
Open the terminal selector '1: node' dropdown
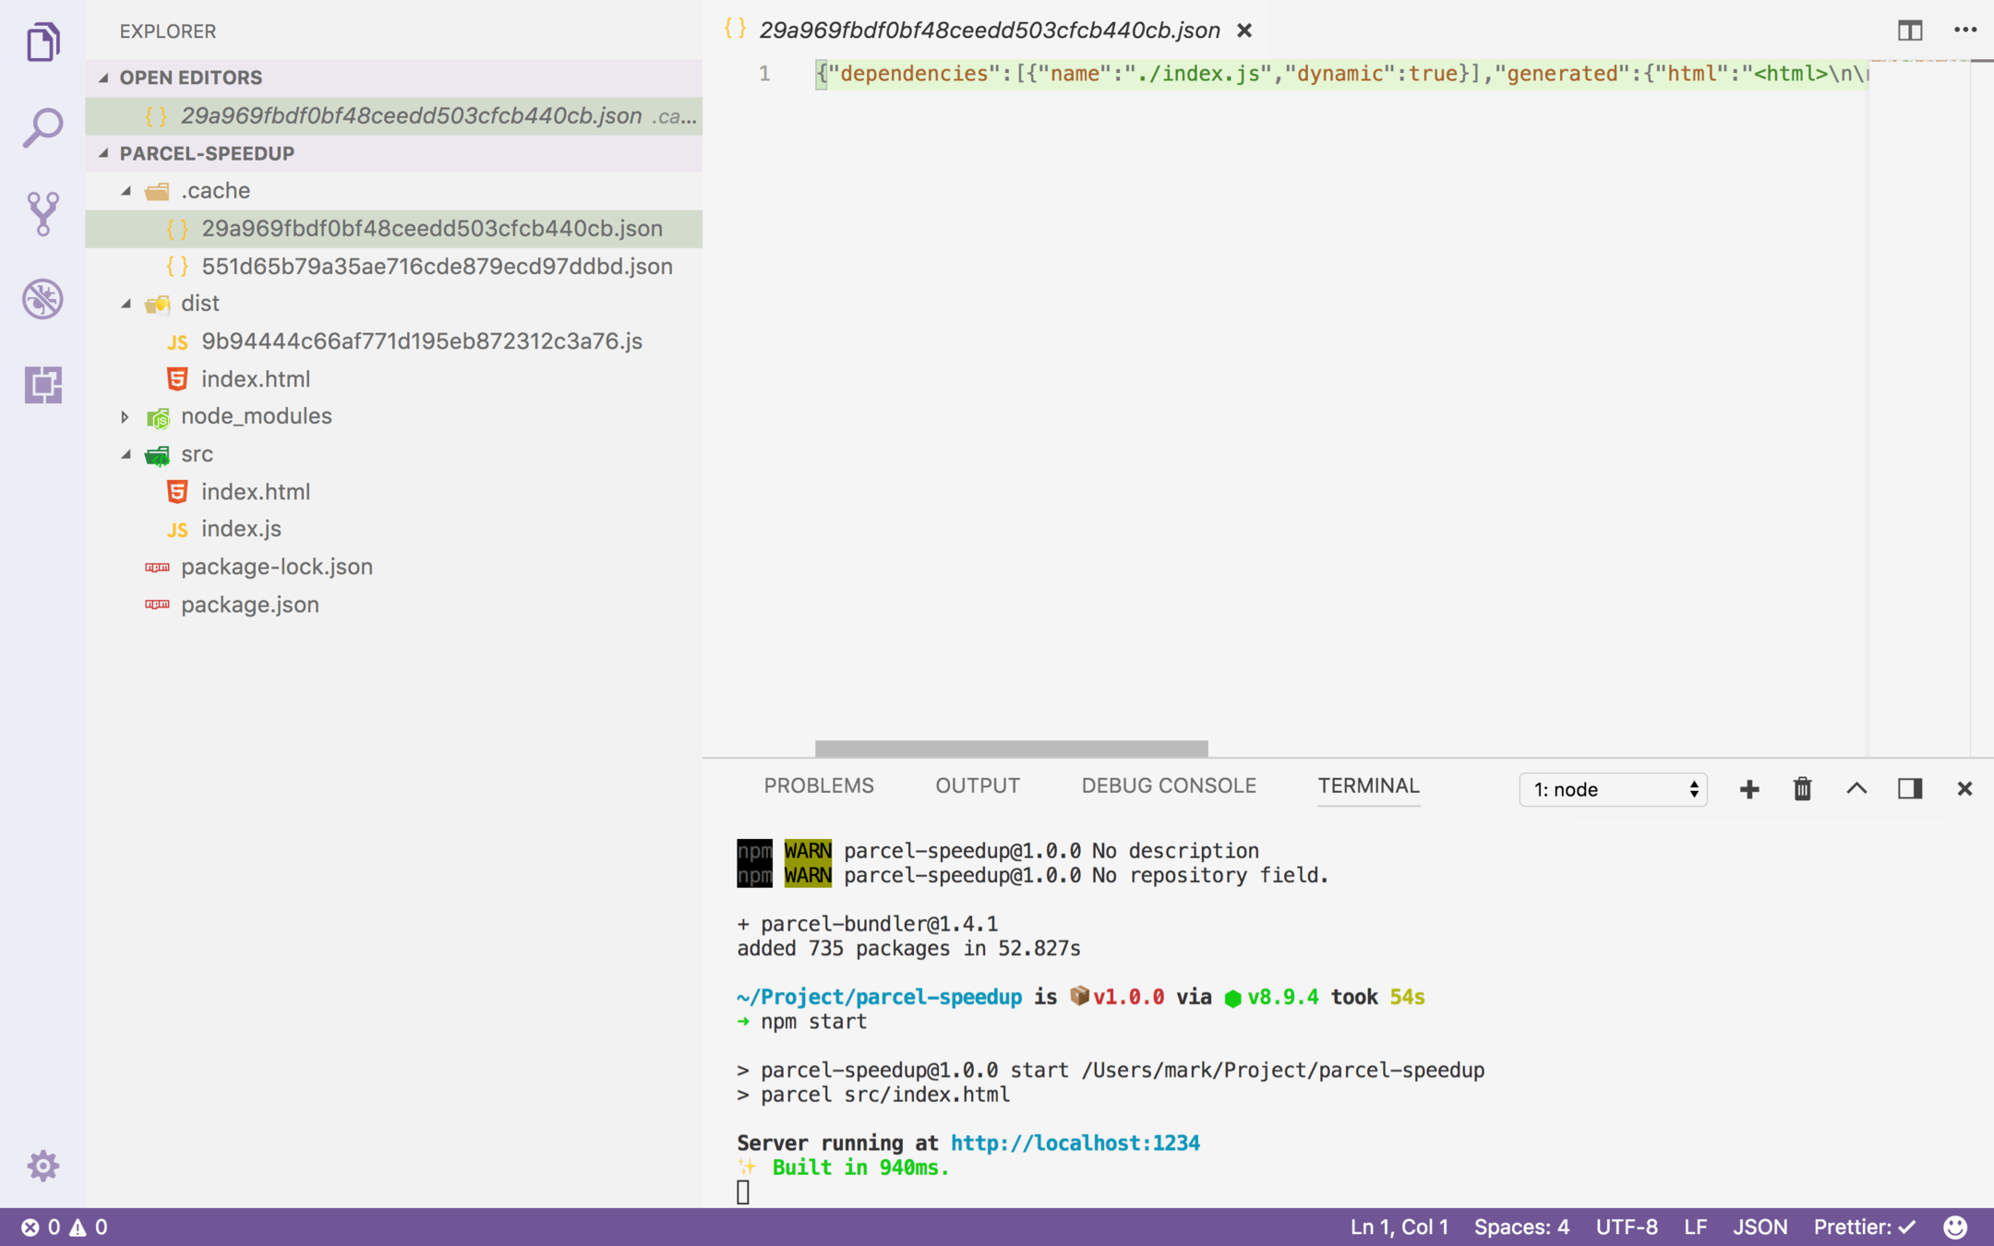pyautogui.click(x=1613, y=789)
